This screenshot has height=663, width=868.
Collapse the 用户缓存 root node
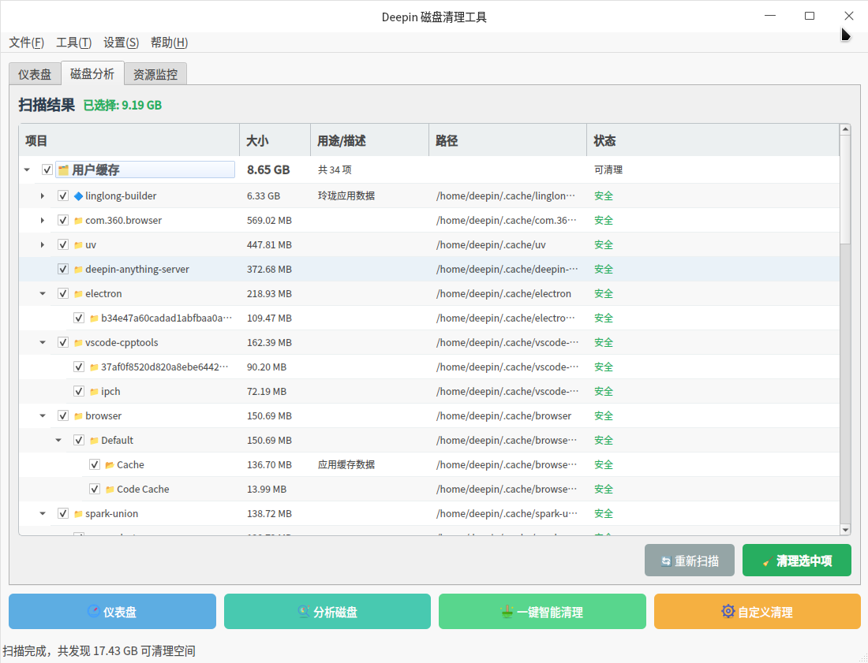[x=27, y=170]
